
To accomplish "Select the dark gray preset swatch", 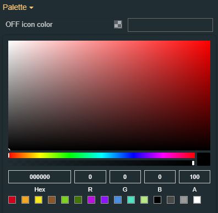I will click(x=171, y=200).
